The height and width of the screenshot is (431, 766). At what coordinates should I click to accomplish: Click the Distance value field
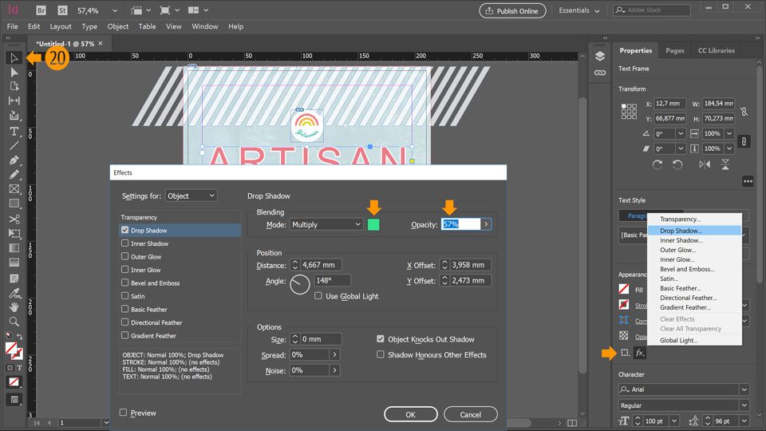click(x=321, y=265)
